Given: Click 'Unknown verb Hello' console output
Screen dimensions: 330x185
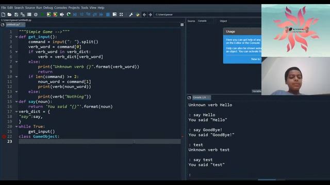Looking at the screenshot, I should [x=210, y=105].
